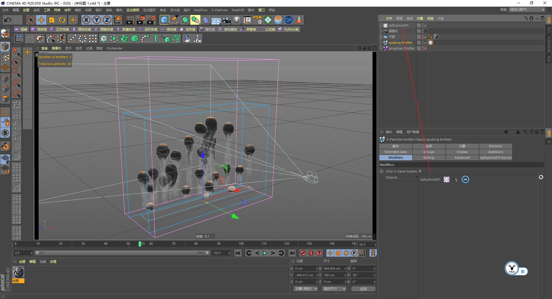Open the 对象 (相对) dropdown at bottom
This screenshot has width=552, height=299.
pyautogui.click(x=305, y=289)
